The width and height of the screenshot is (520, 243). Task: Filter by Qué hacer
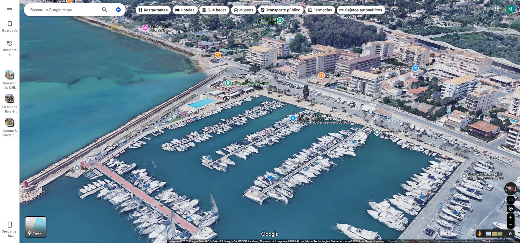click(x=214, y=10)
